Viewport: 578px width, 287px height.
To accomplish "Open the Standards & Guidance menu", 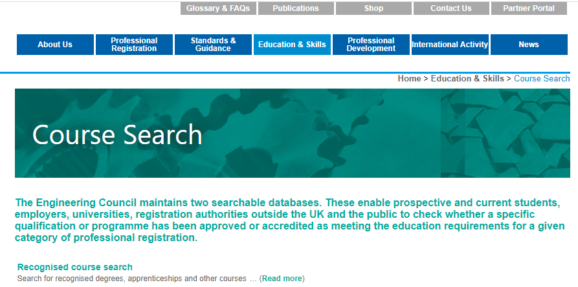I will point(213,45).
